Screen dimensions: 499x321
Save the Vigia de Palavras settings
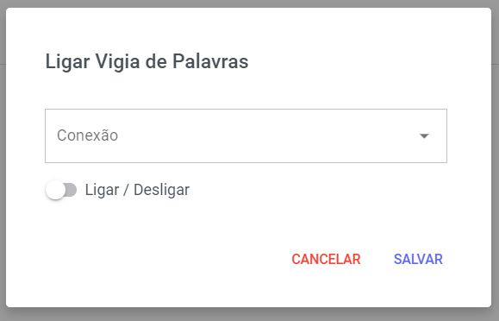[418, 259]
